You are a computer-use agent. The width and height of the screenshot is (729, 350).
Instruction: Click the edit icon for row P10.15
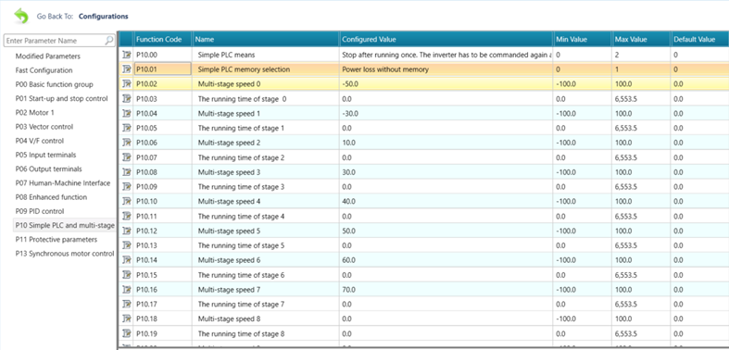127,275
